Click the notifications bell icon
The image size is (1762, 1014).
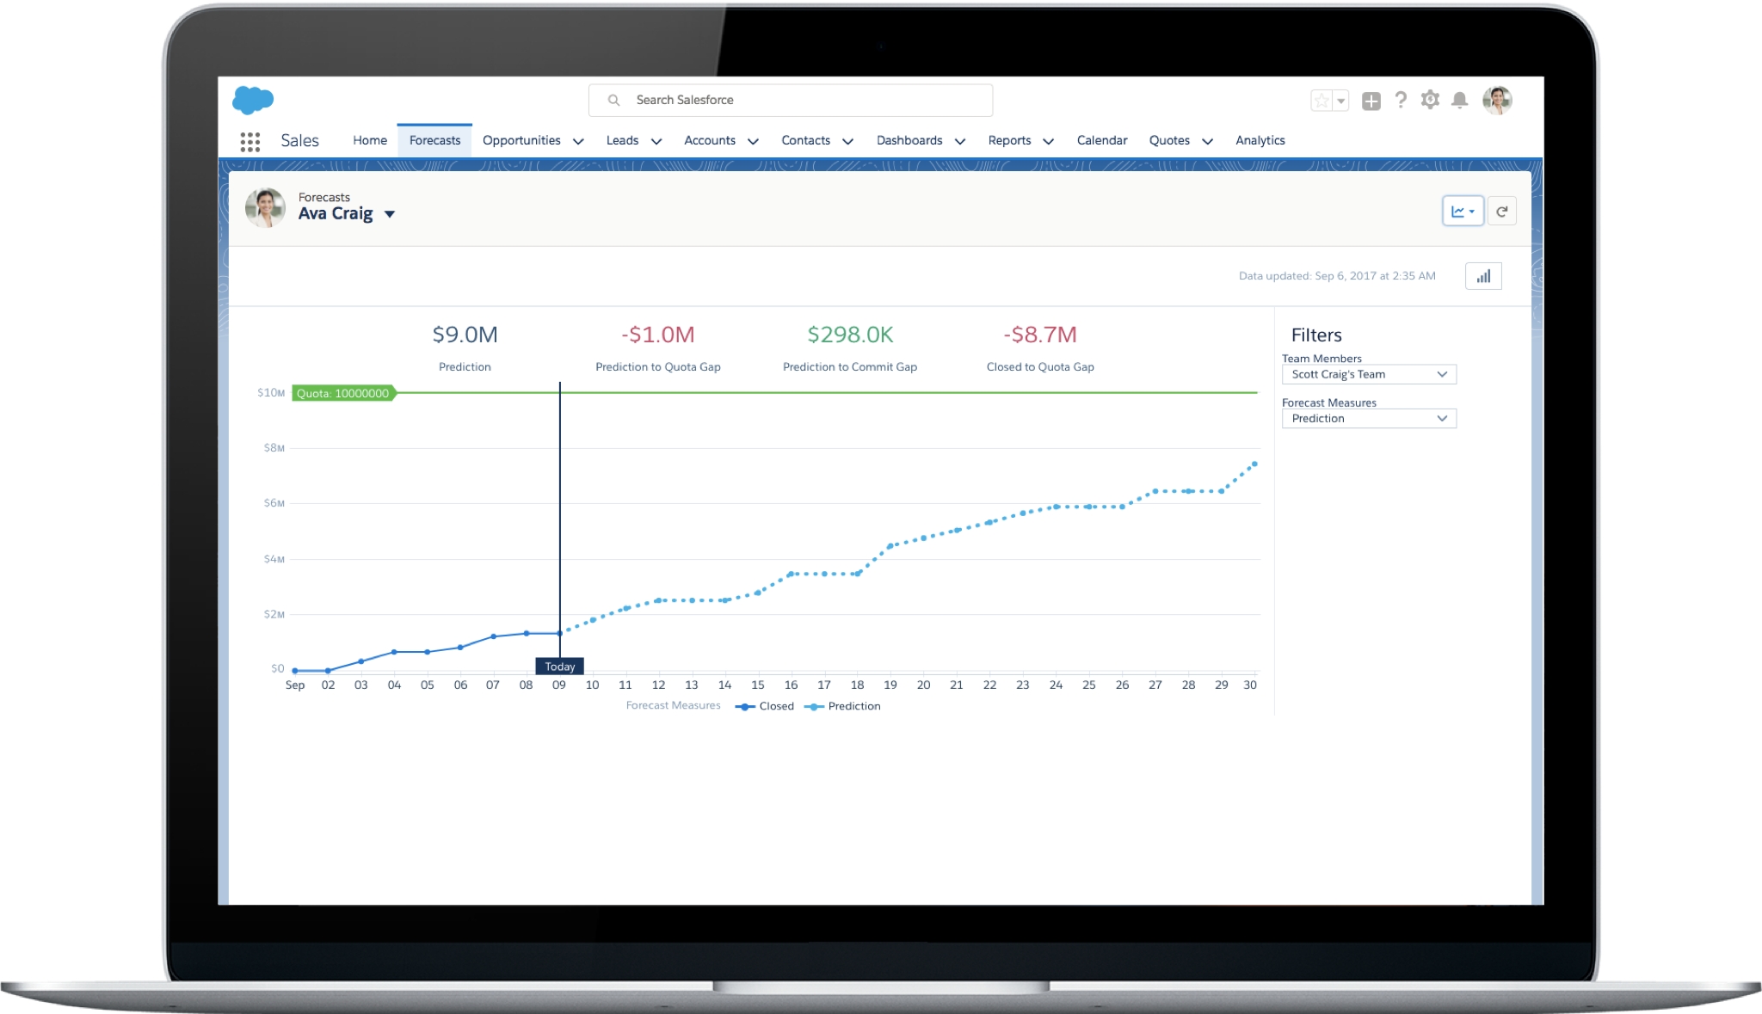1459,99
